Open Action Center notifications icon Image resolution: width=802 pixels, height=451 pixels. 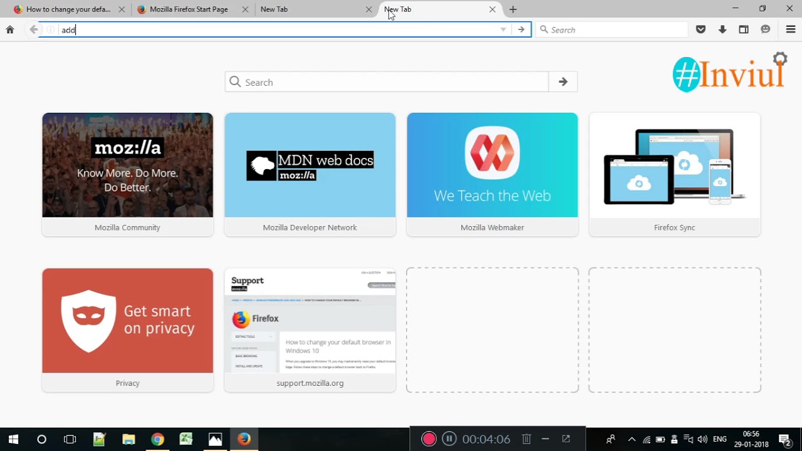pos(784,439)
